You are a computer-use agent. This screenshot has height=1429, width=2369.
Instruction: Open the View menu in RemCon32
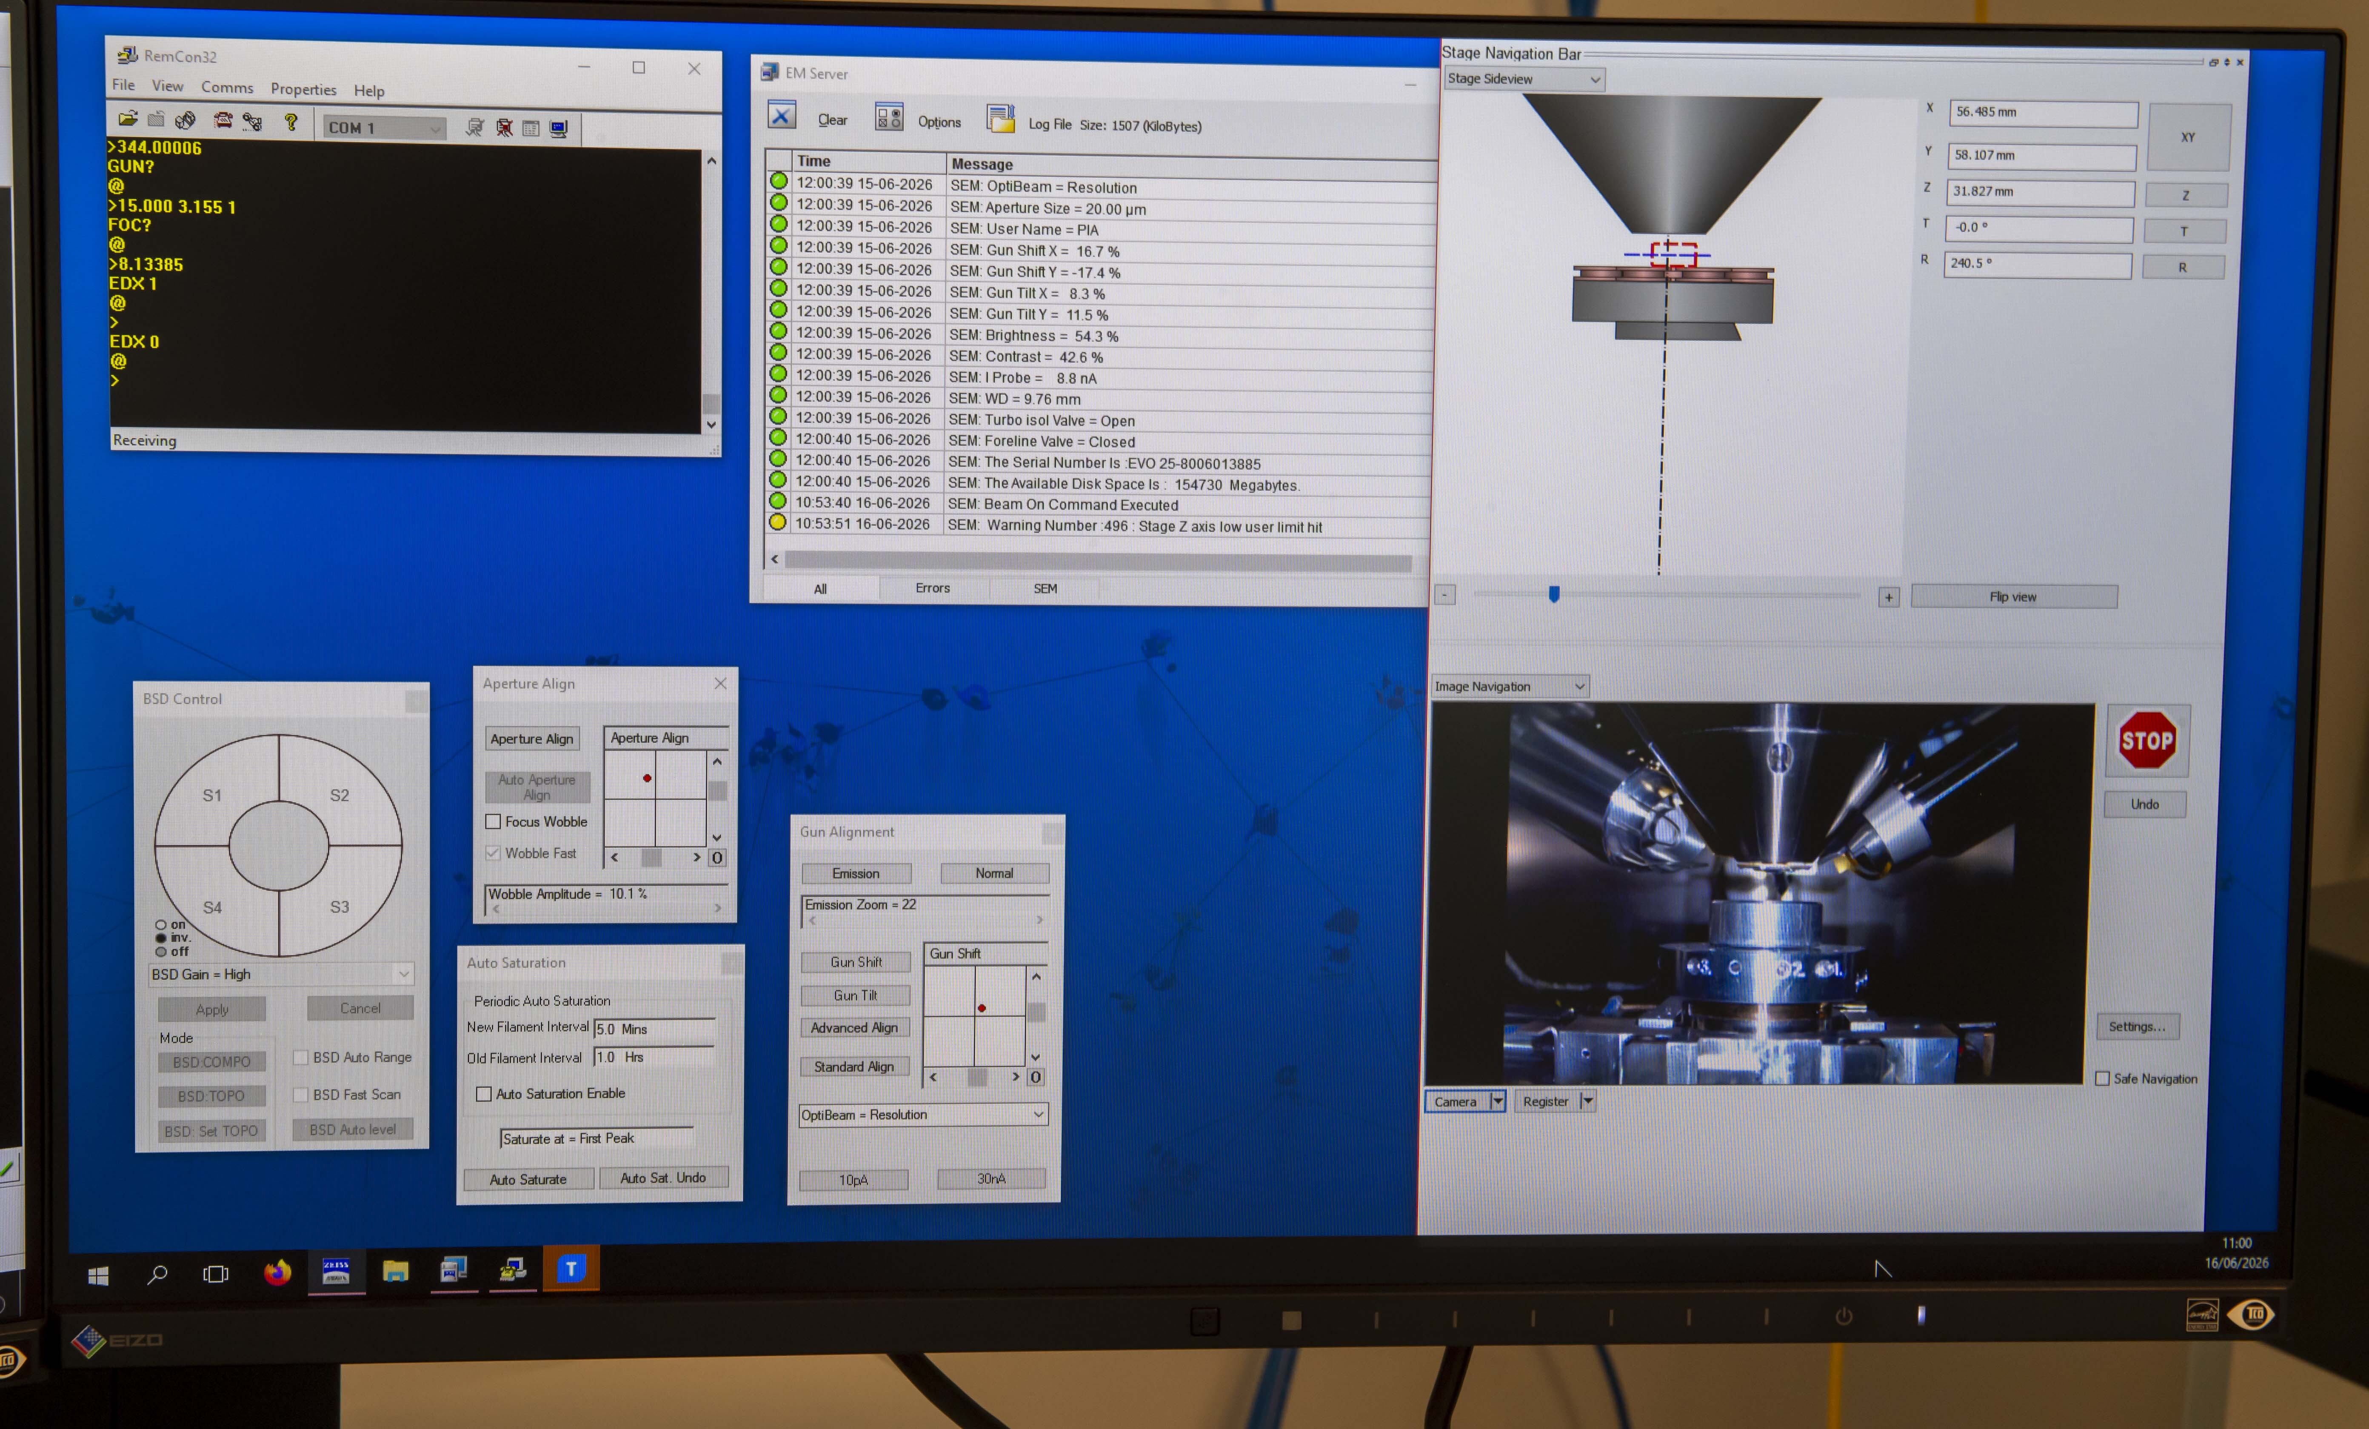click(x=167, y=86)
